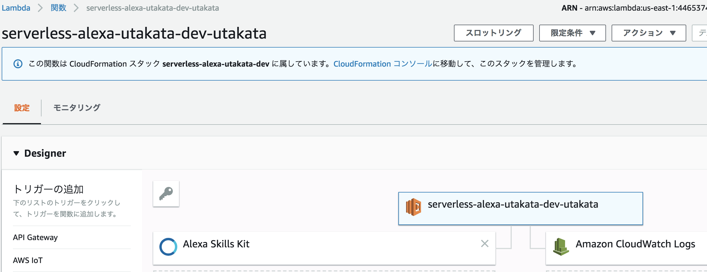The image size is (707, 272).
Task: Collapse the Designer section triangle
Action: 16,153
